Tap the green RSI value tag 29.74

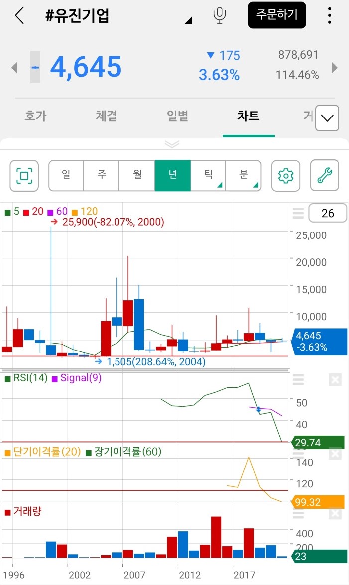317,443
